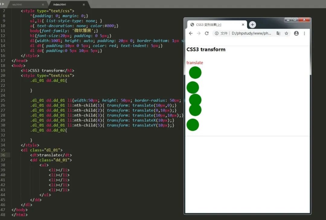This screenshot has width=326, height=220.
Task: Close the CSS3 browser tab
Action: pyautogui.click(x=243, y=25)
